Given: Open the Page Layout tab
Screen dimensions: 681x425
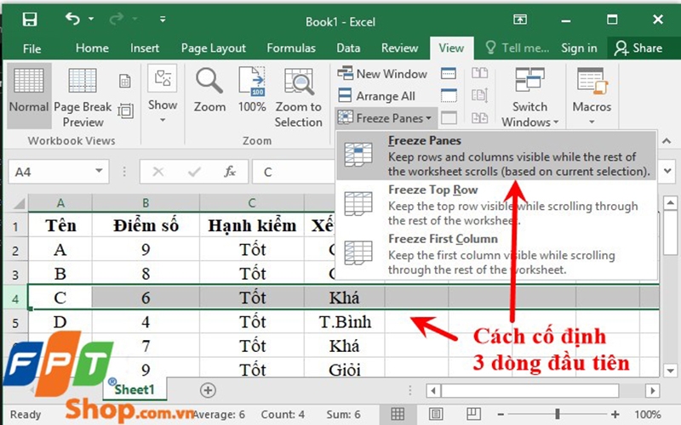Looking at the screenshot, I should click(x=214, y=48).
